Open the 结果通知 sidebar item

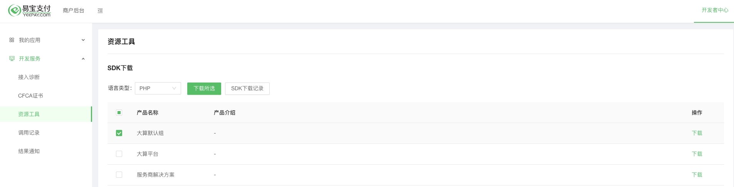[29, 151]
